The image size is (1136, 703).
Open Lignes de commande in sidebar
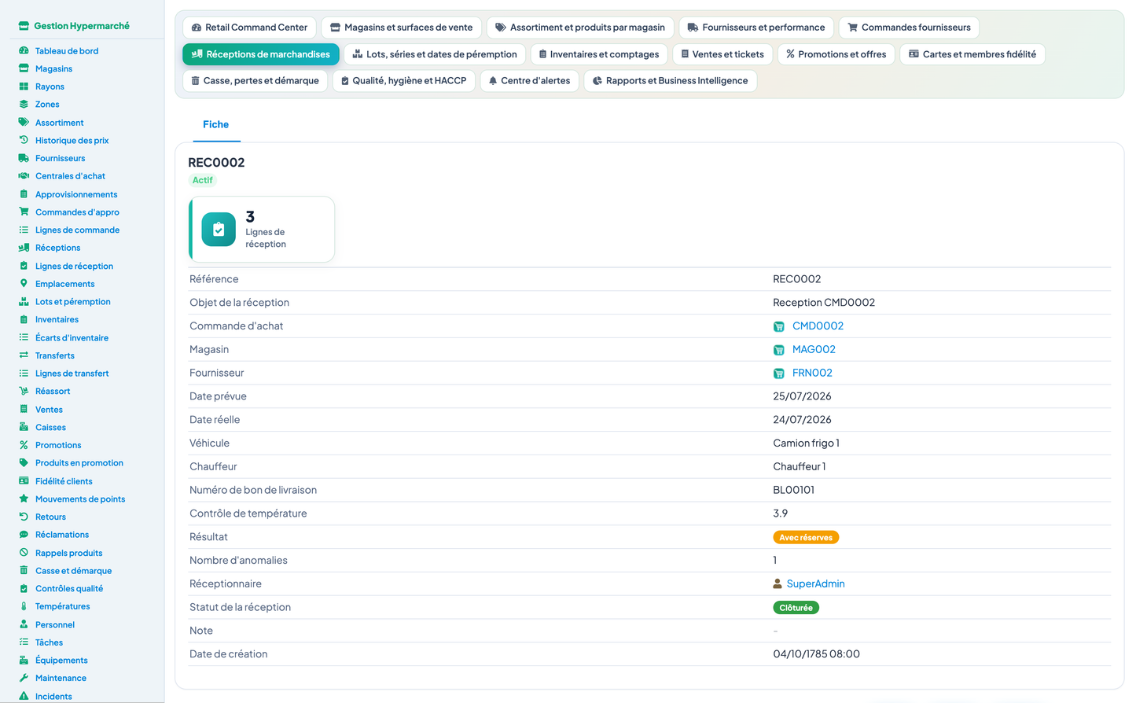click(77, 230)
